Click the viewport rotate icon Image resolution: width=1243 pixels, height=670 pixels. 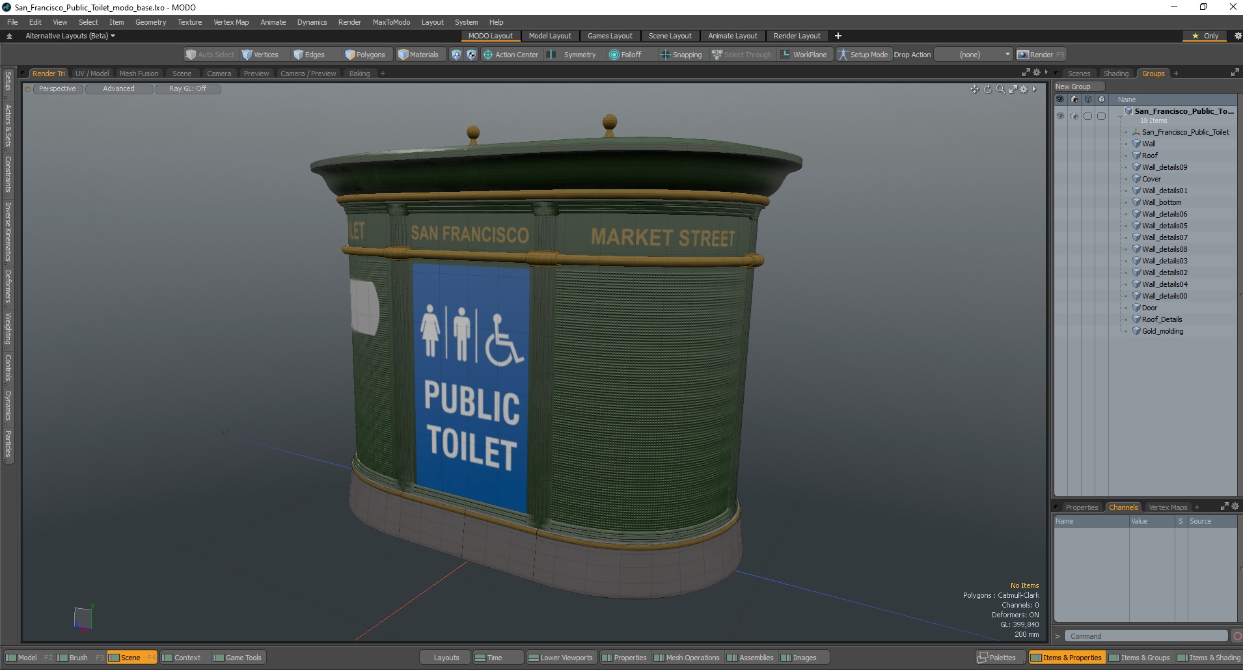[987, 89]
